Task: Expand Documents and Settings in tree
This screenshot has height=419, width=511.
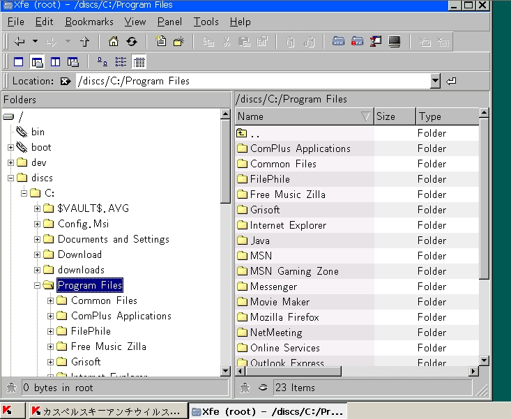Action: pos(37,239)
